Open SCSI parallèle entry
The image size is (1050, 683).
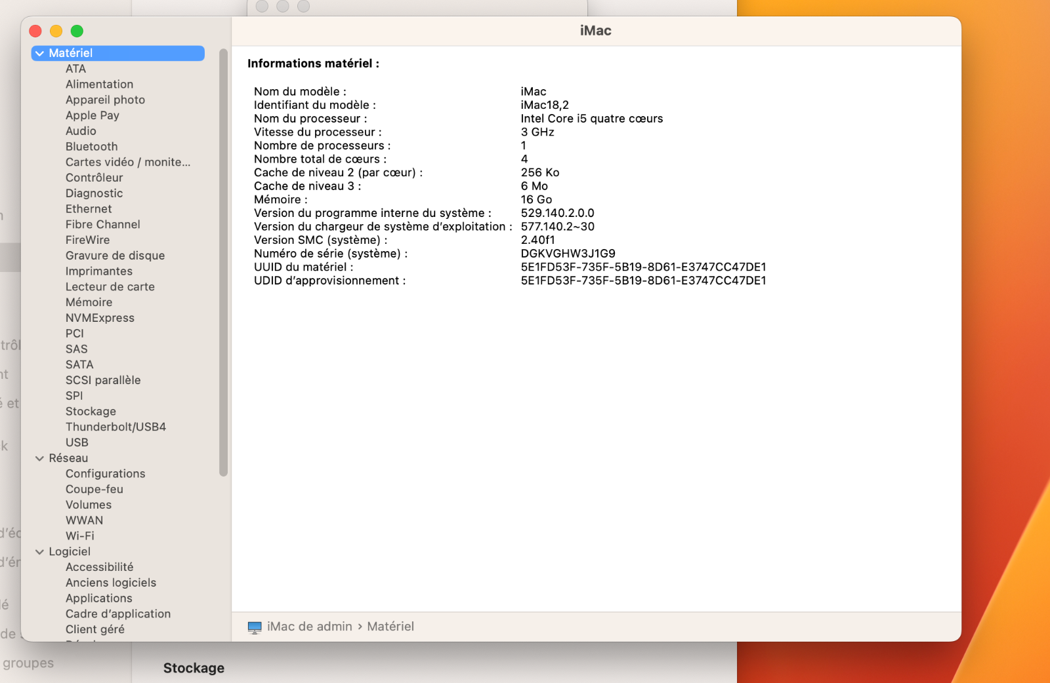point(103,380)
